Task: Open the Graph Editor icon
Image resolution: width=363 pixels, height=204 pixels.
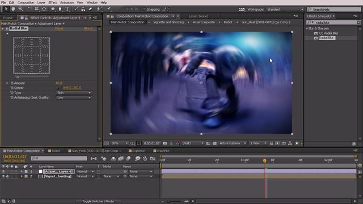Action: click(153, 159)
